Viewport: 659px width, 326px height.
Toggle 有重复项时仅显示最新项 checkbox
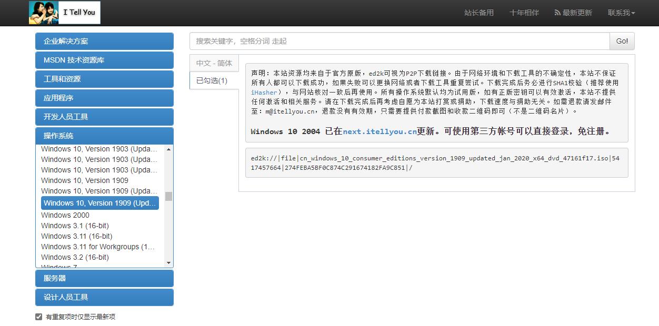[38, 317]
